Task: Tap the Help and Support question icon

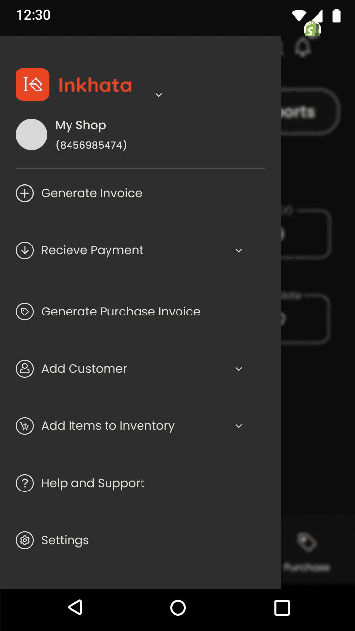Action: pos(25,483)
